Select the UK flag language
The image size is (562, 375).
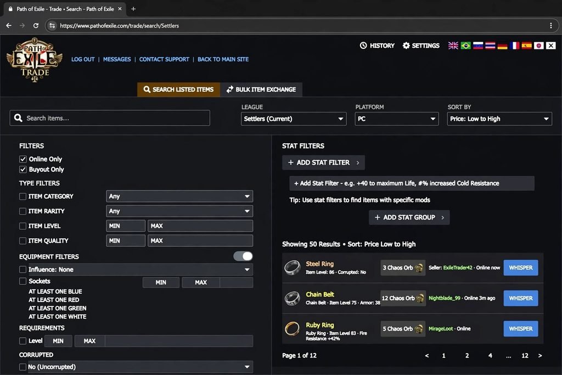point(453,46)
